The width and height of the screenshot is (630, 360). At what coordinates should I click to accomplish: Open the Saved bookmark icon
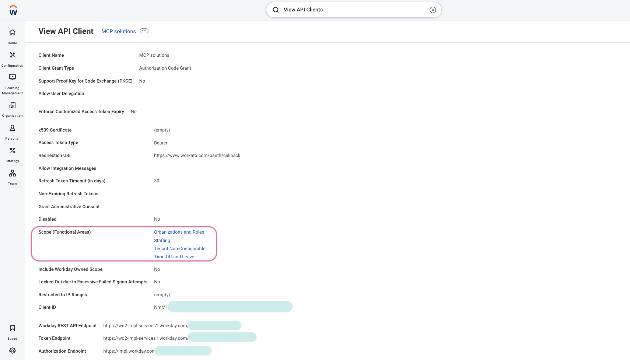tap(13, 329)
